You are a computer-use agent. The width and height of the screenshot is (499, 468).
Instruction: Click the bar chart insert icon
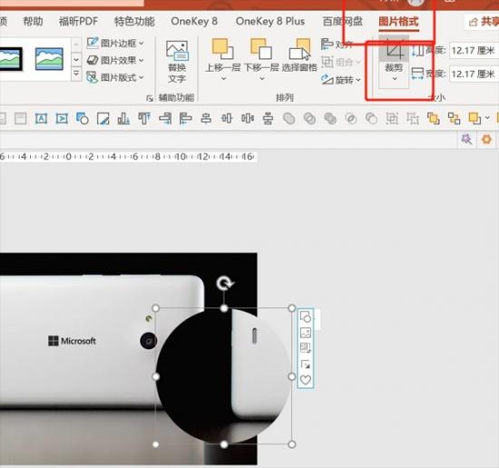click(123, 119)
